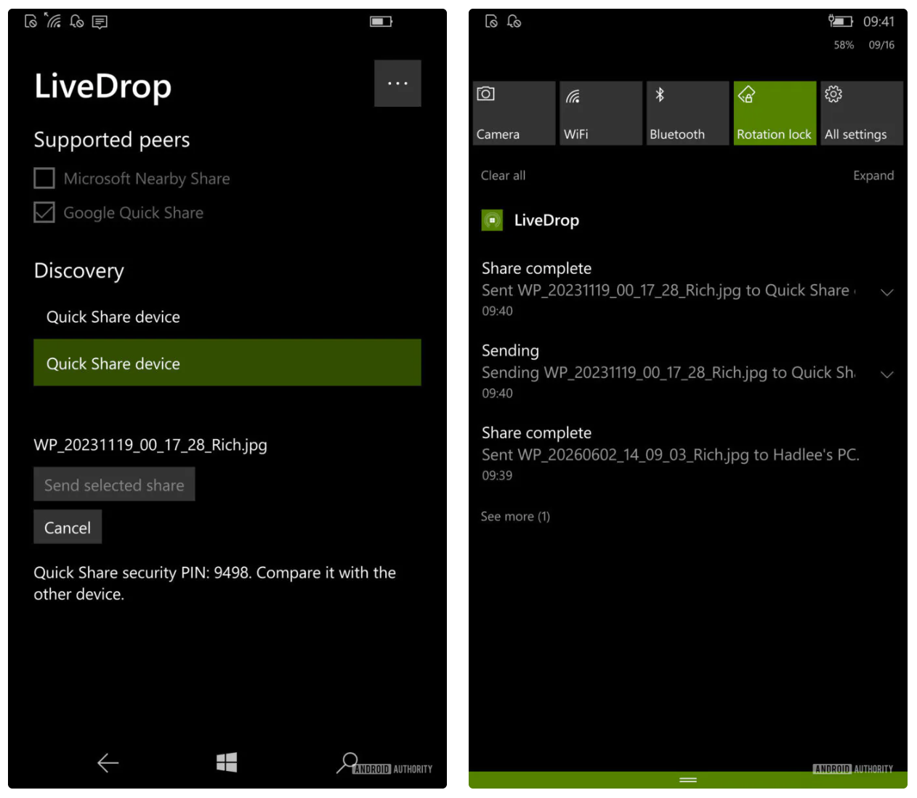Click the LiveDrop app icon in notifications

tap(492, 220)
